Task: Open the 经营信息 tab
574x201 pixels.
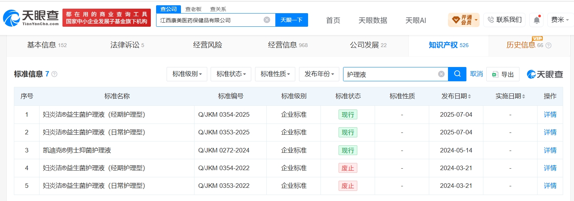Action: tap(288, 45)
